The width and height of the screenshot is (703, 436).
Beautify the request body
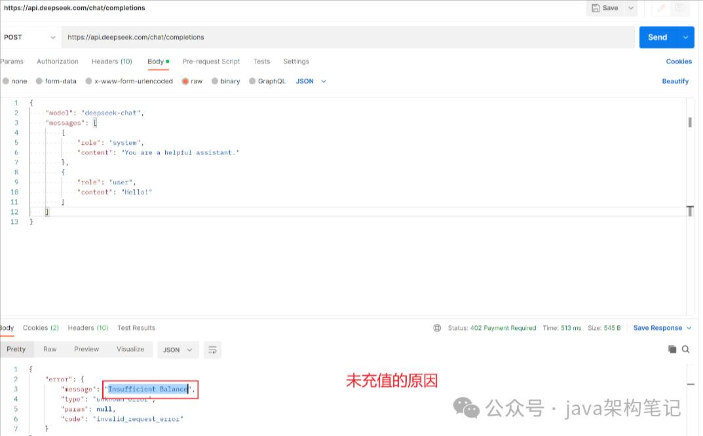point(675,81)
